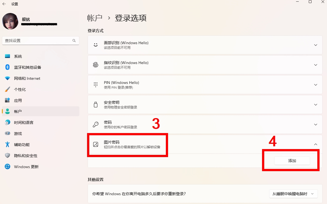The width and height of the screenshot is (327, 204).
Task: Click the 指纹识别 fingerprint icon
Action: tap(95, 65)
